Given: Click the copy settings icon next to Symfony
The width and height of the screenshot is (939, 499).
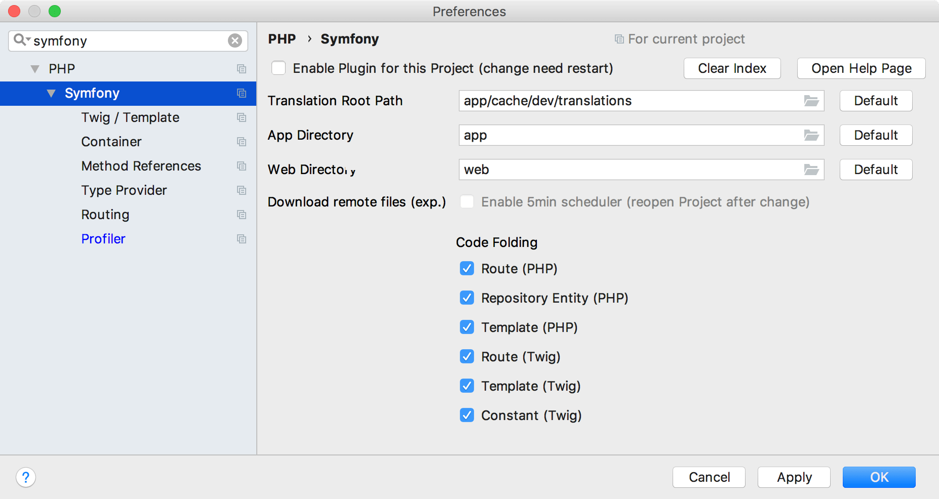Looking at the screenshot, I should click(241, 93).
